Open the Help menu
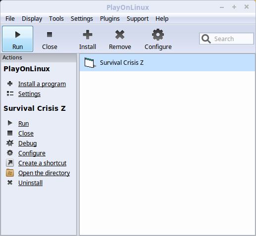256x236 pixels. tap(162, 19)
